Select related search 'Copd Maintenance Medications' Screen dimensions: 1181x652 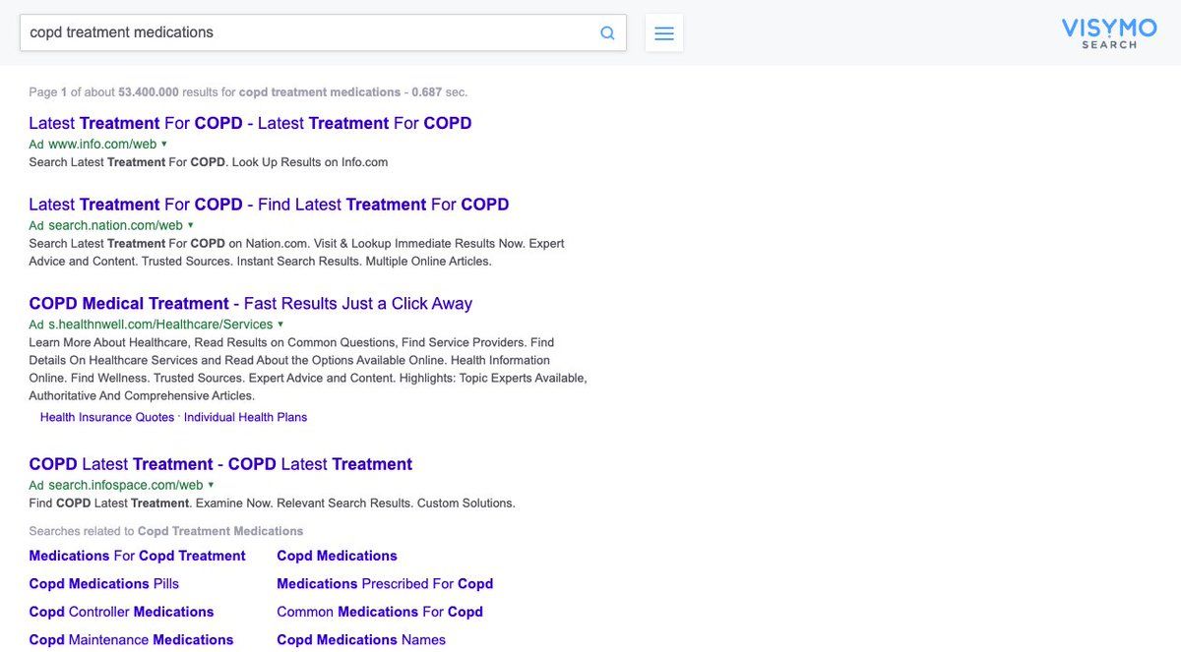(x=131, y=639)
